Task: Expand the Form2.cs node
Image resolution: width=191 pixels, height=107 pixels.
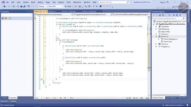Action: tap(156, 44)
